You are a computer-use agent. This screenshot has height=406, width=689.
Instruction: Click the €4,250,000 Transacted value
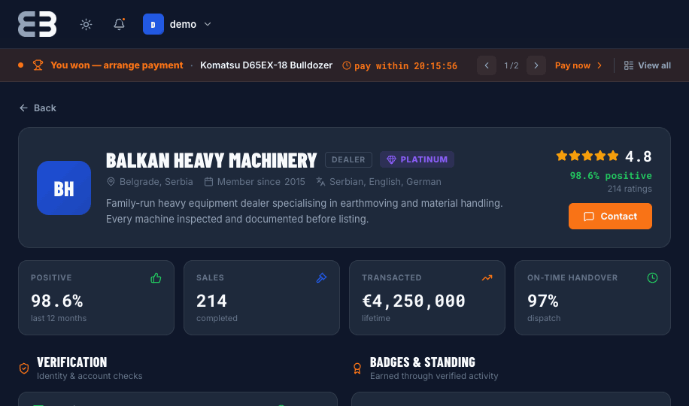414,301
